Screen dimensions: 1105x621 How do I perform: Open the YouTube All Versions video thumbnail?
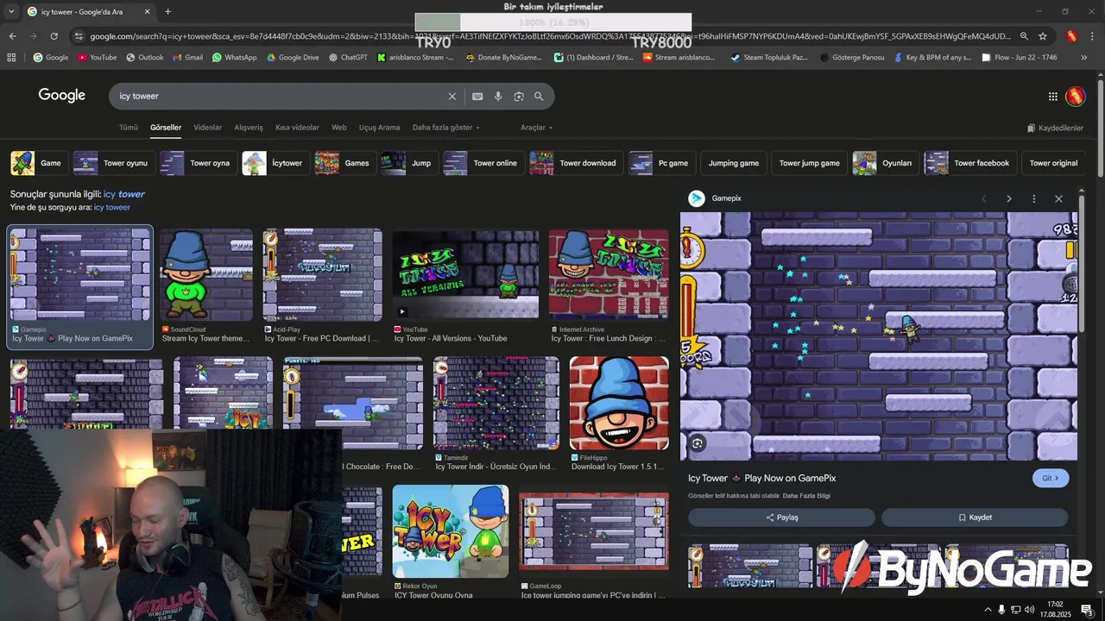465,274
